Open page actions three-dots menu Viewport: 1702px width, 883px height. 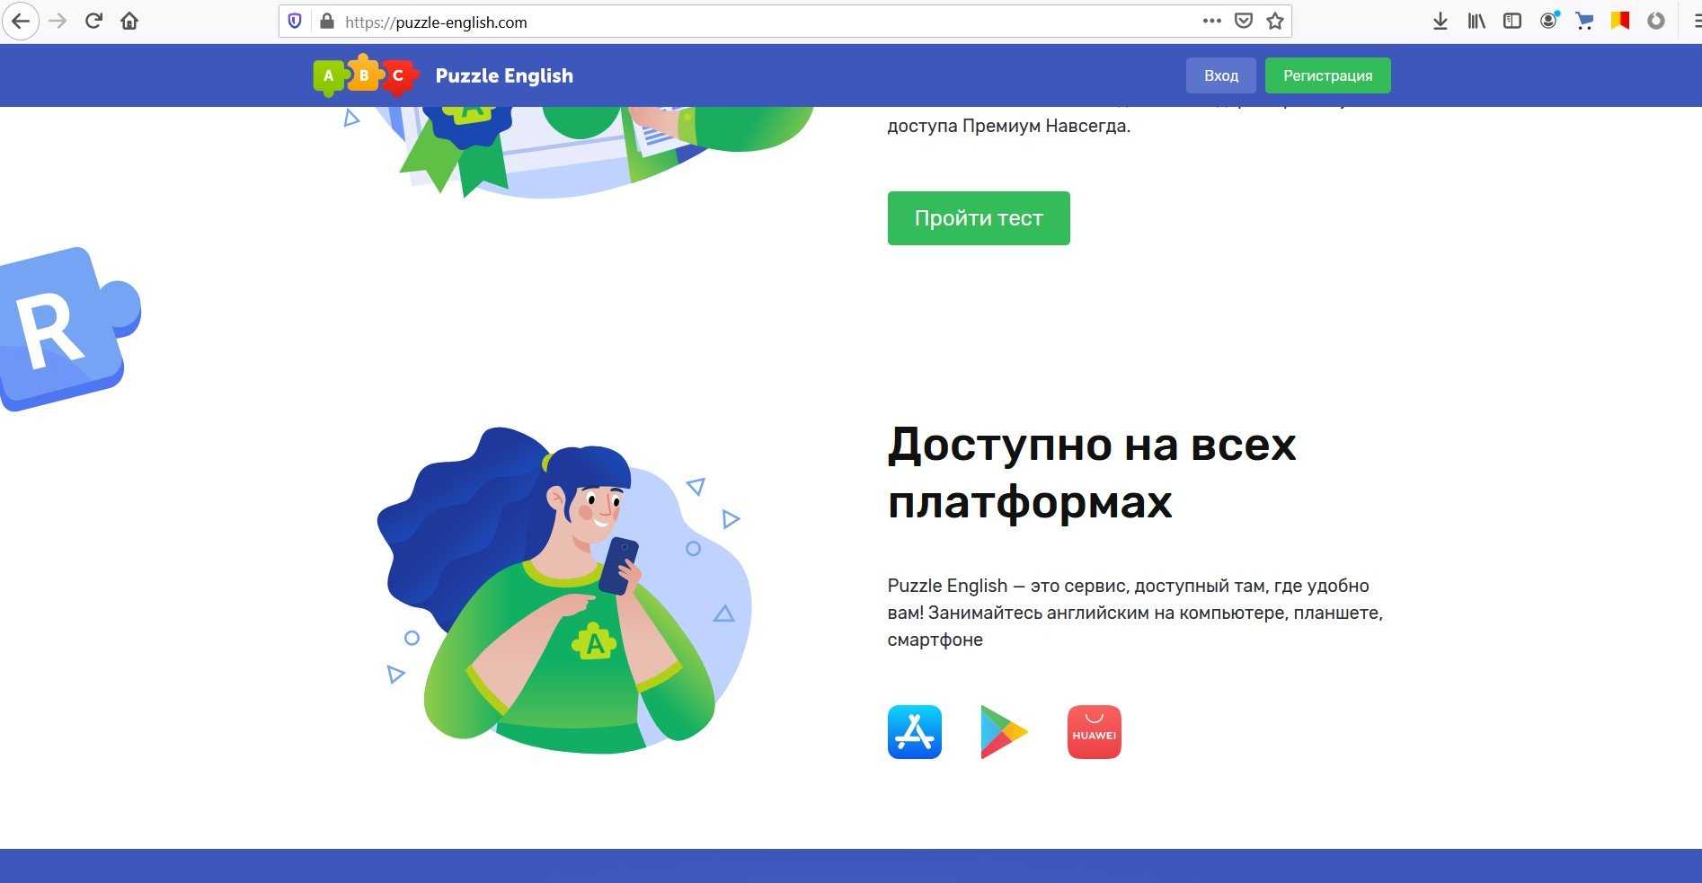pyautogui.click(x=1211, y=21)
